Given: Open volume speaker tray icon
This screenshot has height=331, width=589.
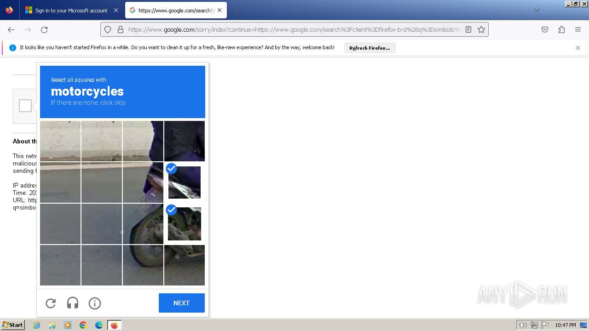Looking at the screenshot, I should 523,325.
